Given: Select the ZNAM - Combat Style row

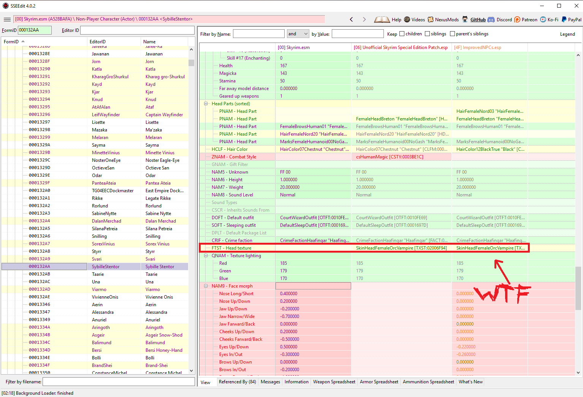Looking at the screenshot, I should (x=387, y=157).
